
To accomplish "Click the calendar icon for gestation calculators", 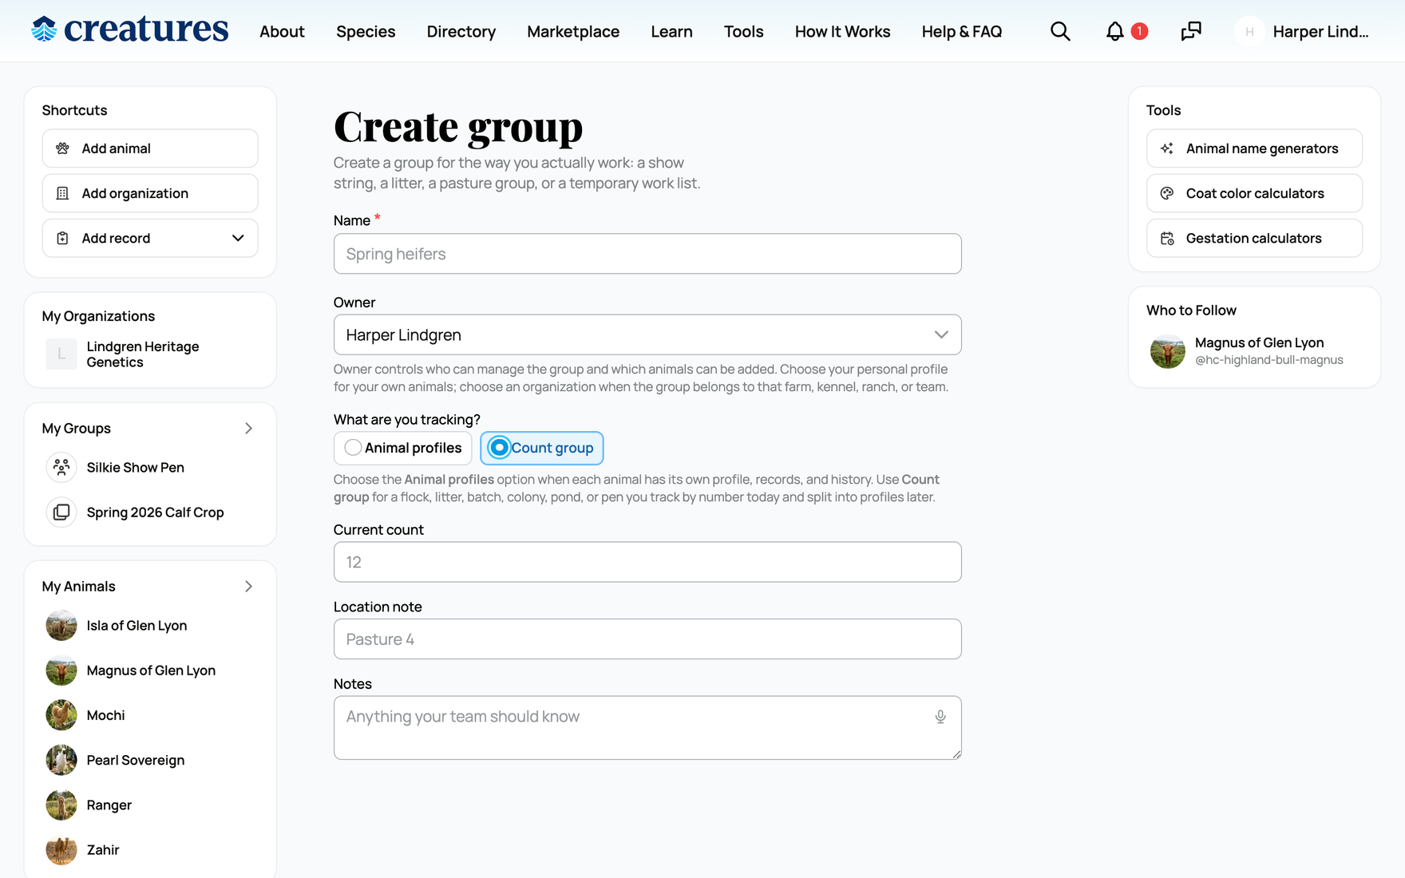I will click(1167, 238).
